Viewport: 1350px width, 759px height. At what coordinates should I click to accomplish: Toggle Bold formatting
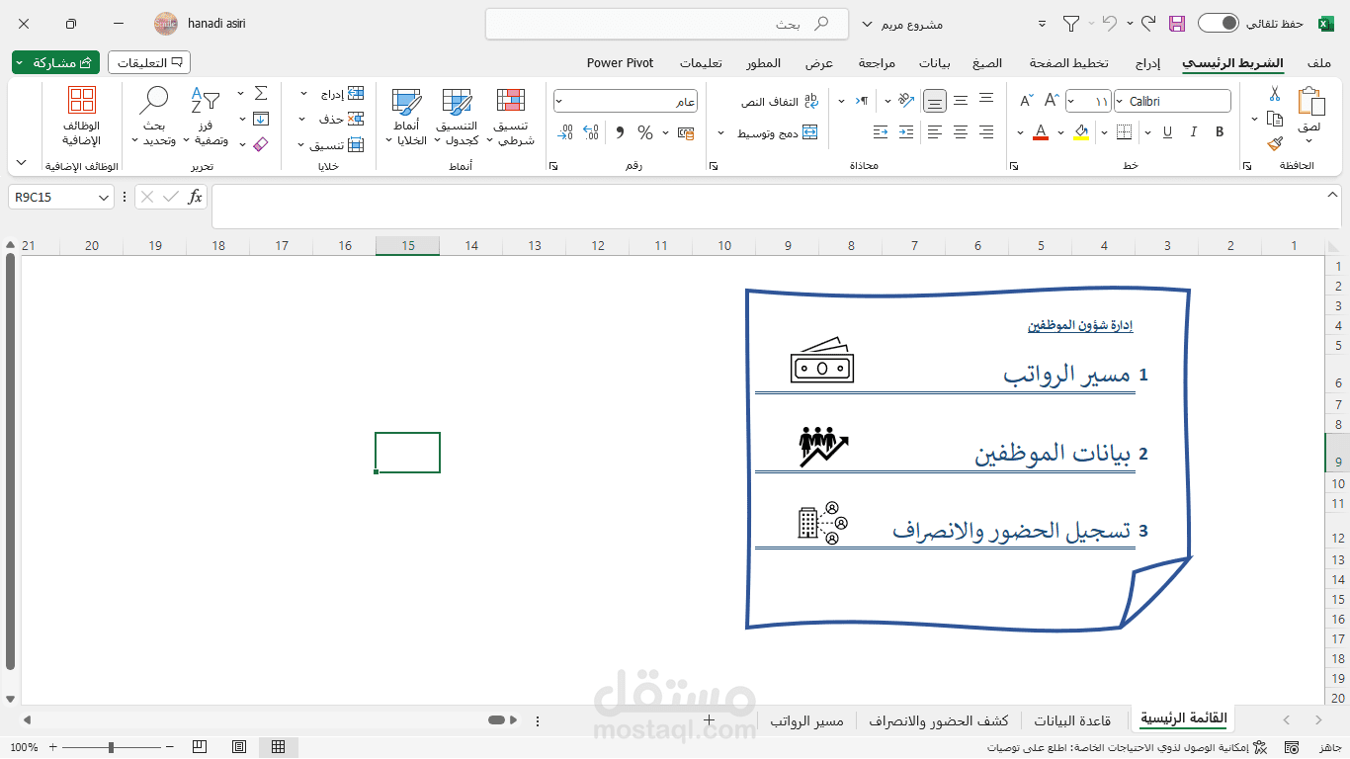point(1220,131)
